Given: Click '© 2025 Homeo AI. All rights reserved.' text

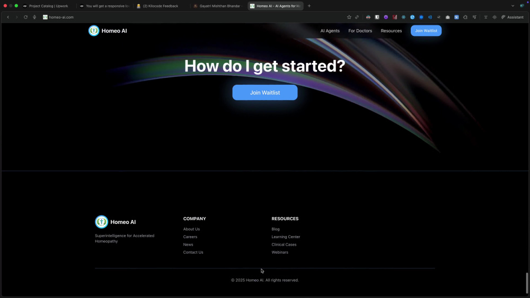Looking at the screenshot, I should point(264,280).
